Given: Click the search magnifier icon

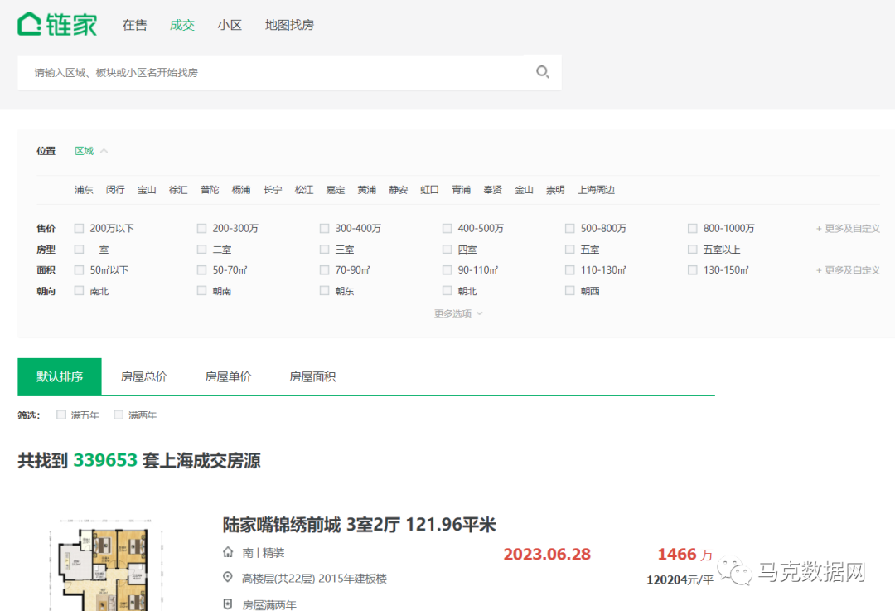Looking at the screenshot, I should point(543,72).
